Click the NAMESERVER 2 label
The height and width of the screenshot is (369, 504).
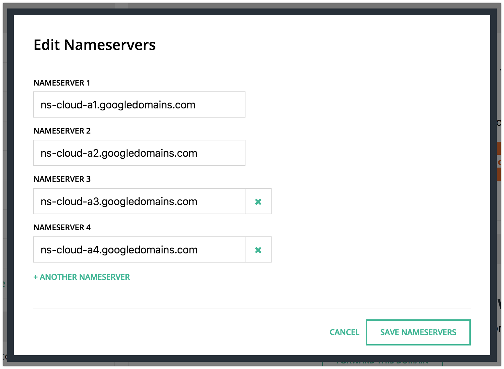[x=62, y=131]
